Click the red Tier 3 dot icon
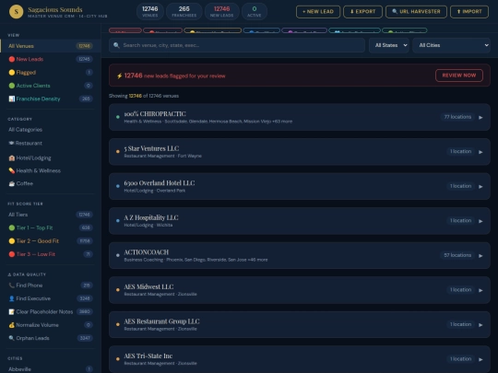 12,254
